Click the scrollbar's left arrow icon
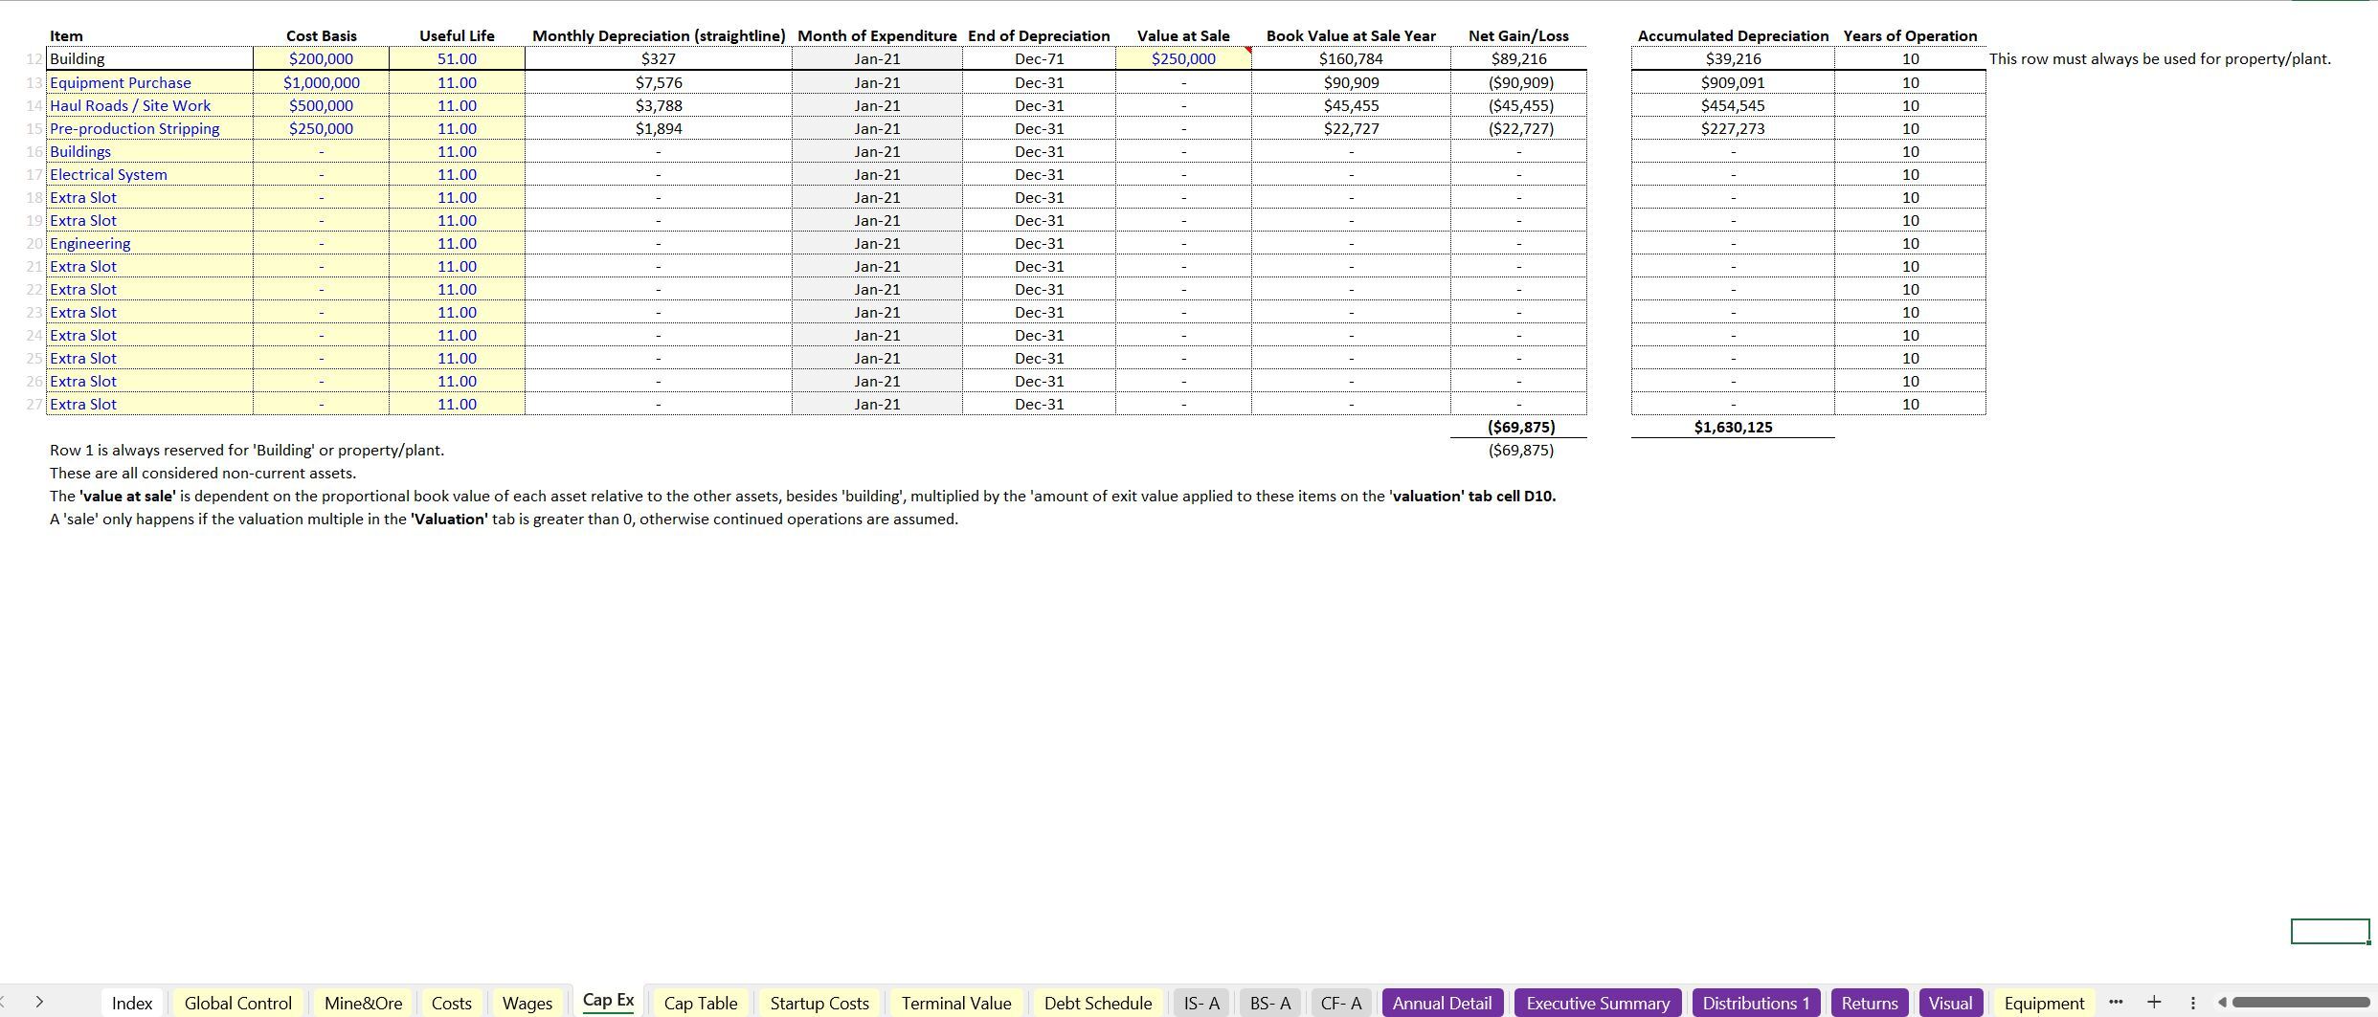The width and height of the screenshot is (2378, 1017). tap(2223, 1002)
